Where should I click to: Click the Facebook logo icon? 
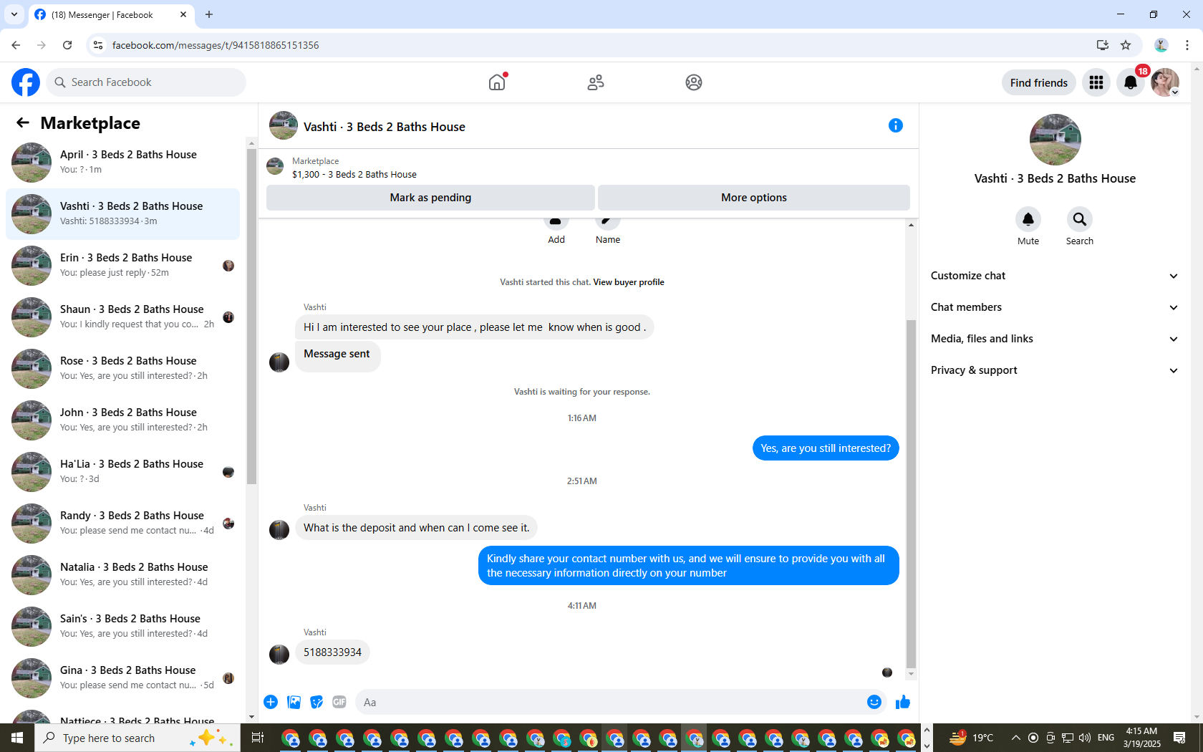pos(26,82)
